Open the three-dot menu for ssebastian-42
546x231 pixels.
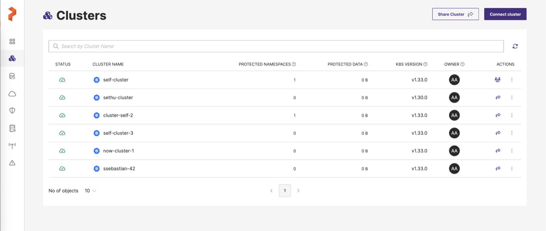[x=512, y=169]
